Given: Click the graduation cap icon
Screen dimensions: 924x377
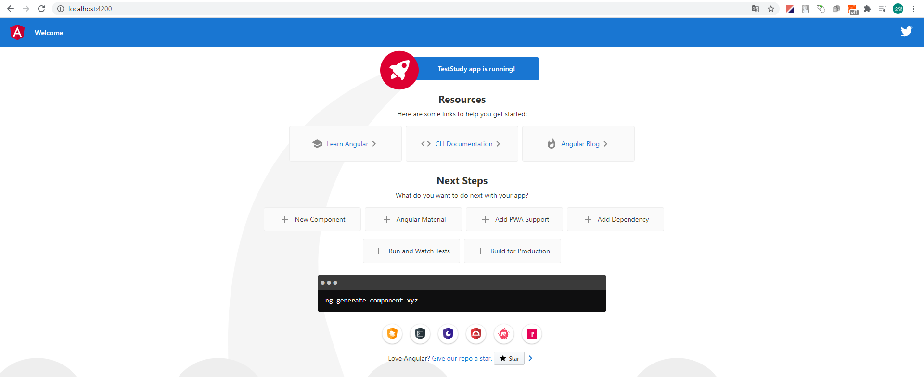Looking at the screenshot, I should (x=317, y=144).
